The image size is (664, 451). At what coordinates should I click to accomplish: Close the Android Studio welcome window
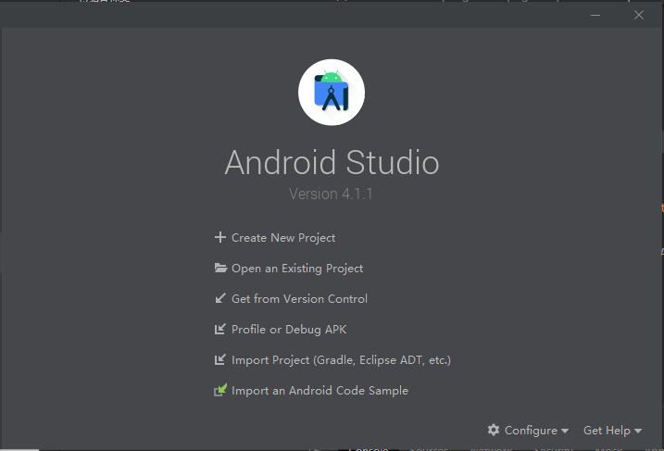coord(639,15)
